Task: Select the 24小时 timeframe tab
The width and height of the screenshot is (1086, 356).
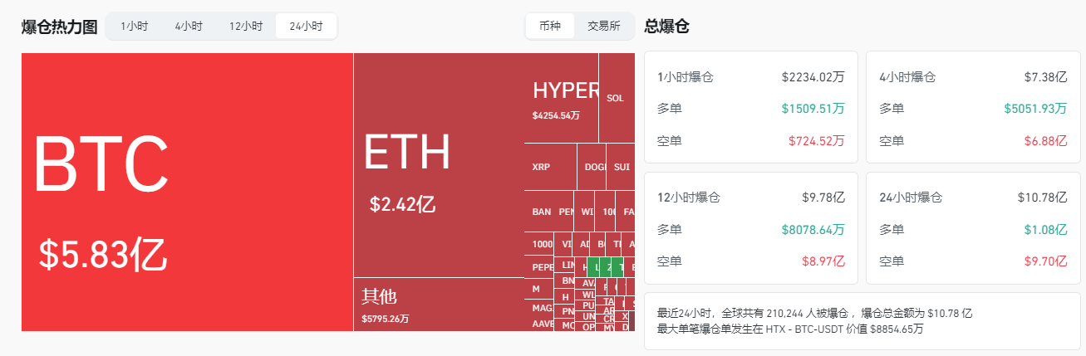Action: coord(306,27)
